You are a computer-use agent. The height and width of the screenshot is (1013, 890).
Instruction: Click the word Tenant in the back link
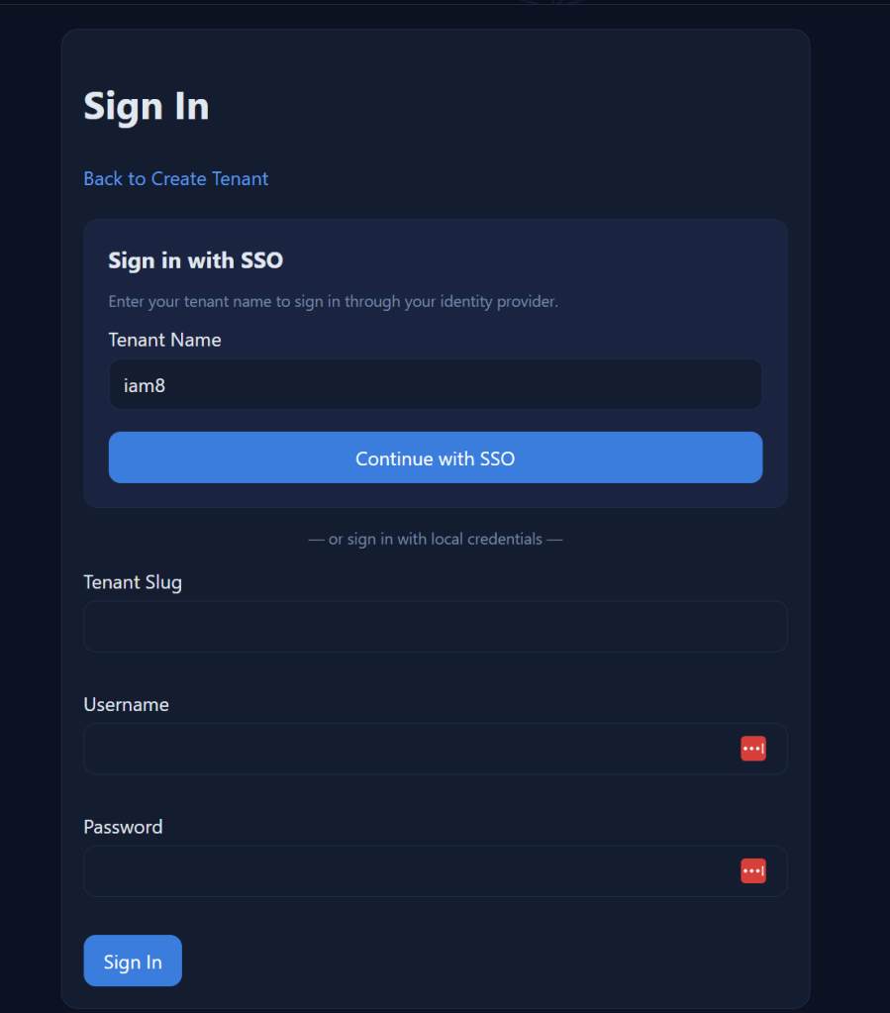pyautogui.click(x=240, y=178)
